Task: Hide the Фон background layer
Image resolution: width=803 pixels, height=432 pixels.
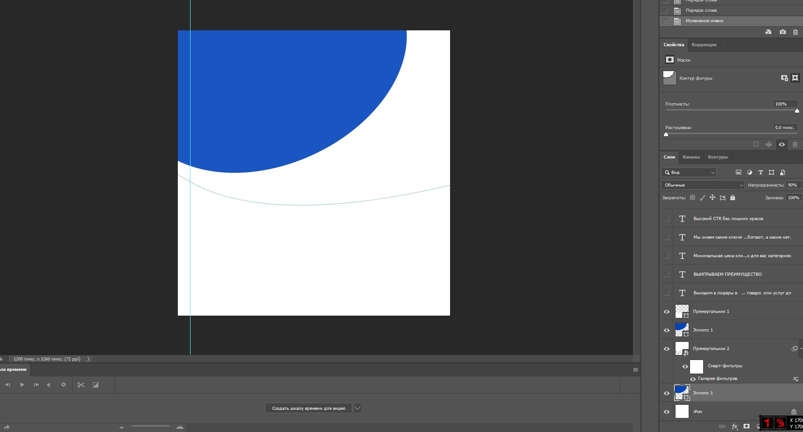Action: click(666, 412)
